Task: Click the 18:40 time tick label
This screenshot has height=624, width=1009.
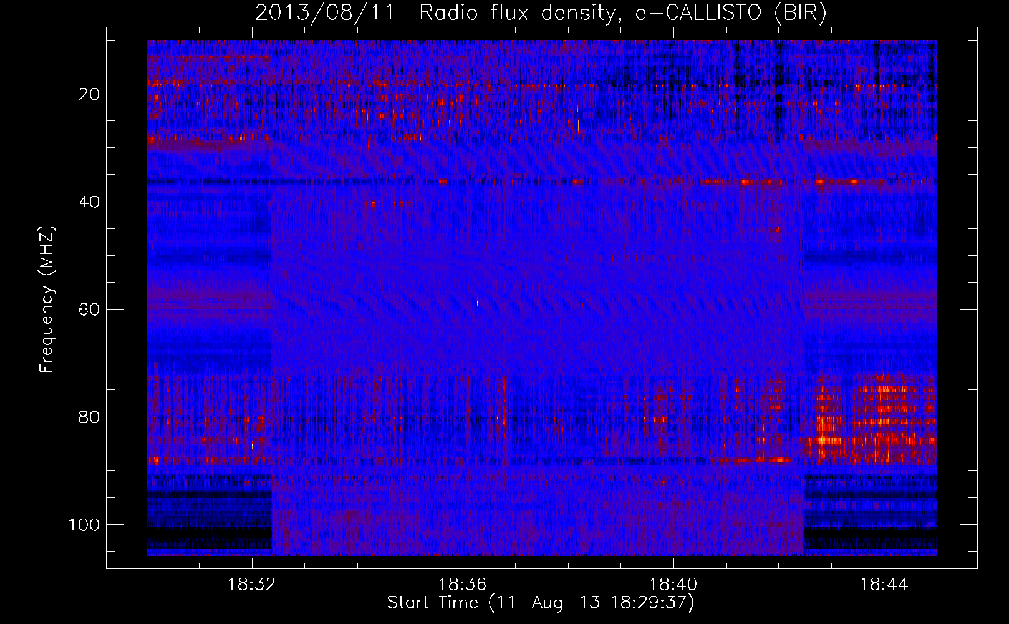Action: pos(673,585)
